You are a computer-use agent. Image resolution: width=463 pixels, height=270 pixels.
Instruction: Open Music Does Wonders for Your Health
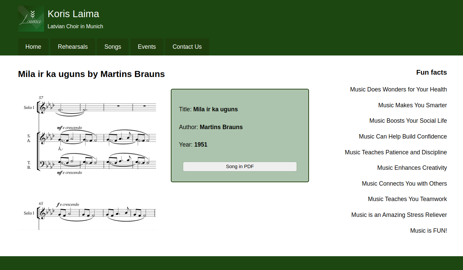coord(398,89)
